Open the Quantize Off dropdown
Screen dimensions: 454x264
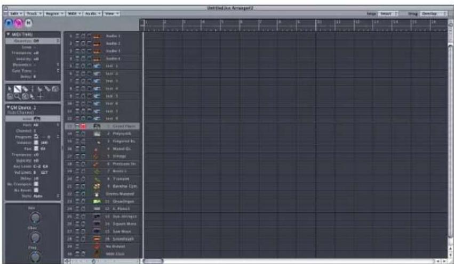(33, 41)
